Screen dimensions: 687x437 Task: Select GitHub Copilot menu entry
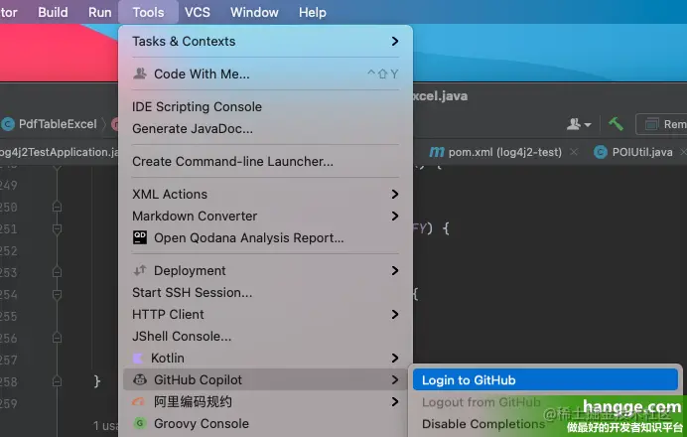(265, 380)
